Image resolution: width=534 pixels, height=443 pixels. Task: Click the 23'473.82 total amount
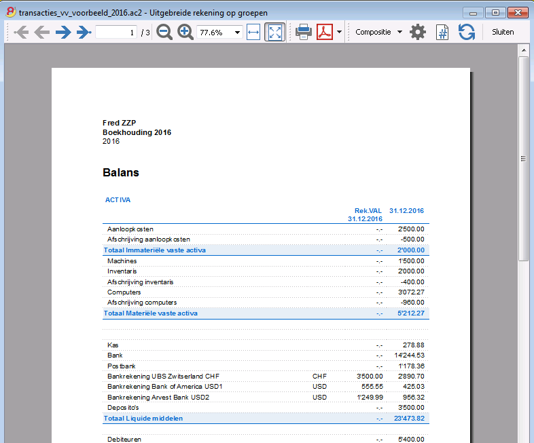[x=410, y=419]
